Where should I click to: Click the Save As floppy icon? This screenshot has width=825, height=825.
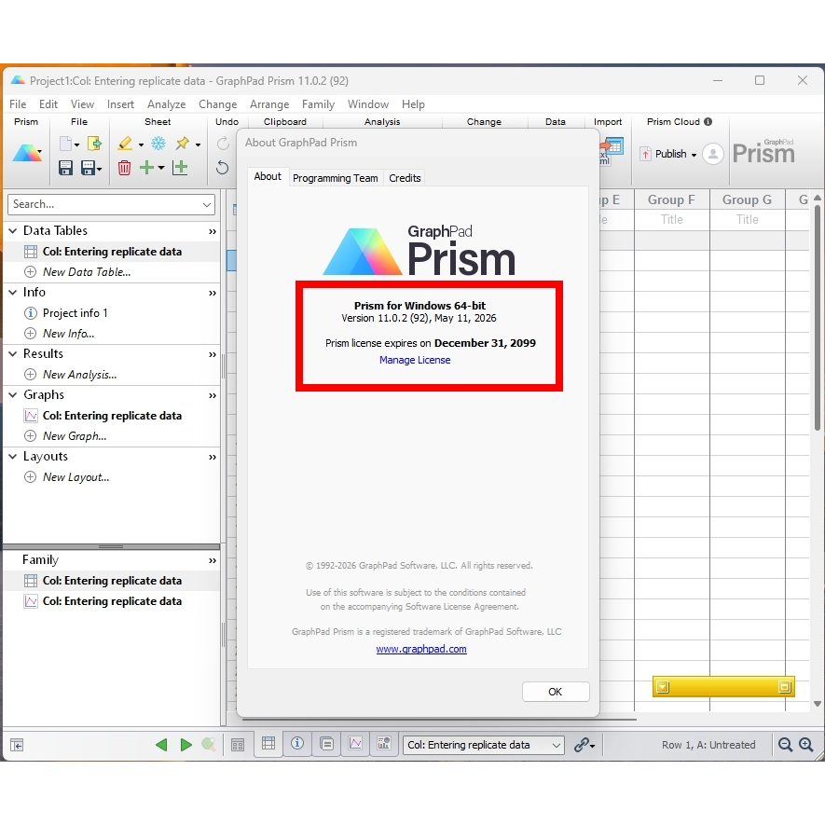point(88,168)
